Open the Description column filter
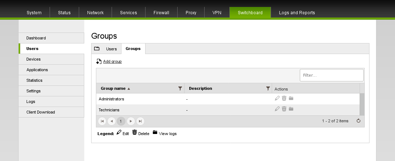The height and width of the screenshot is (161, 395). coord(268,88)
